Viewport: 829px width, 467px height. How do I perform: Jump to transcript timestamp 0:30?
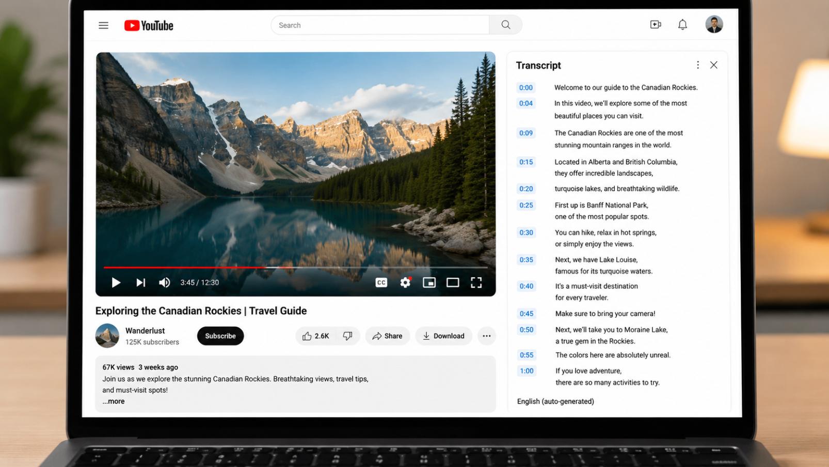[x=526, y=233]
